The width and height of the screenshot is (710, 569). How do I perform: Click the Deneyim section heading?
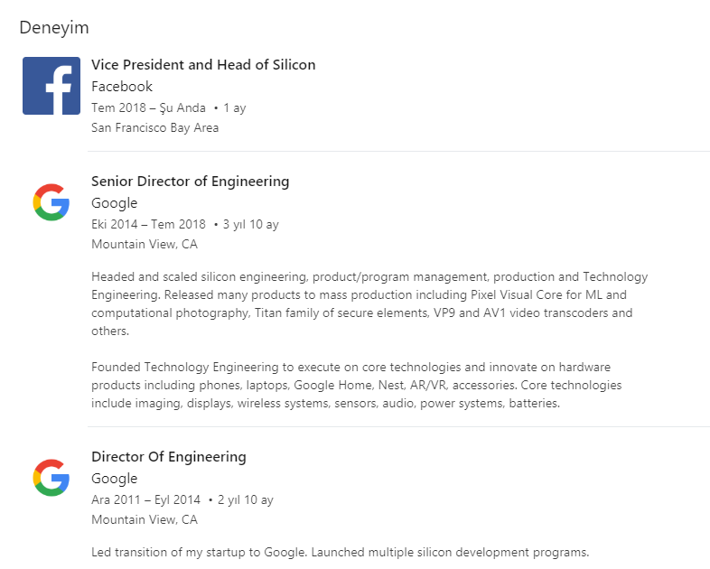coord(54,28)
